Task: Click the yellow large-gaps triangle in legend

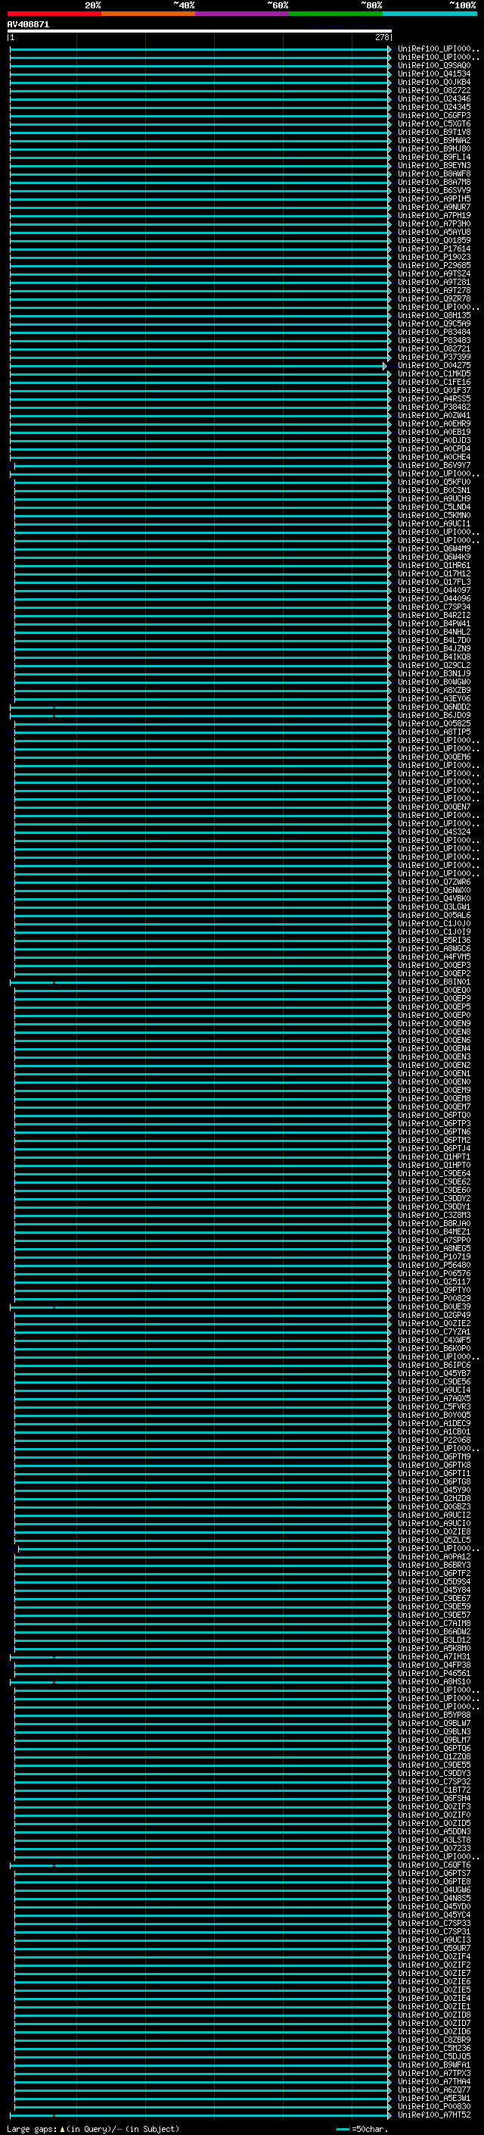Action: pos(62,2128)
